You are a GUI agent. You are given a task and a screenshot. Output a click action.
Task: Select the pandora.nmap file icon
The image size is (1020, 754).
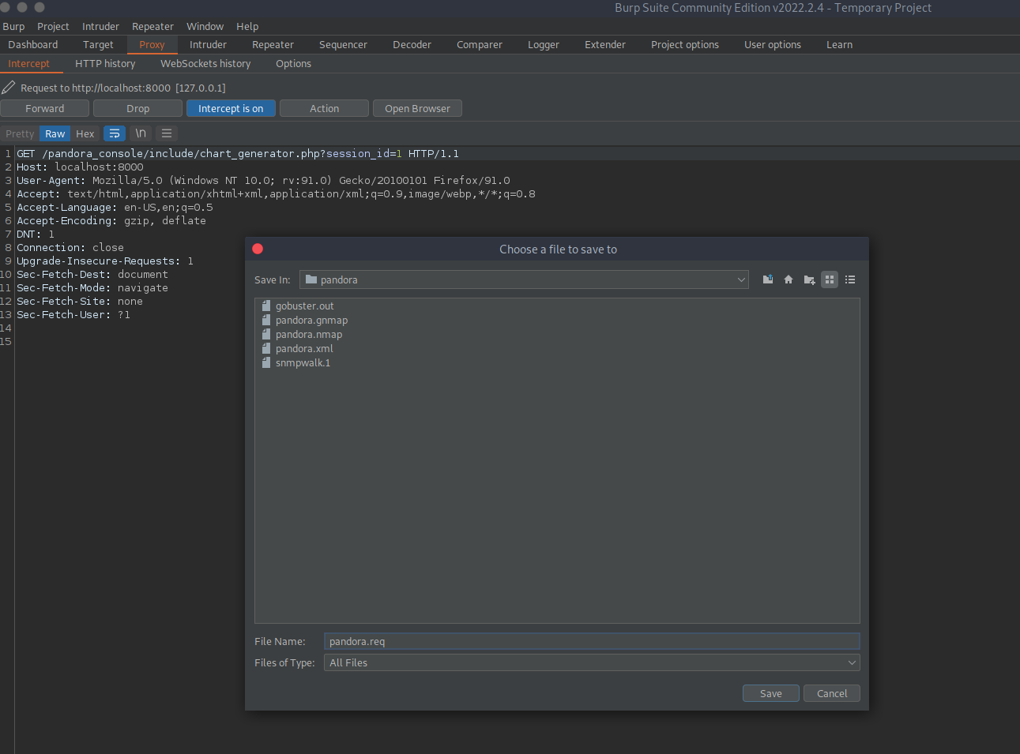[266, 334]
